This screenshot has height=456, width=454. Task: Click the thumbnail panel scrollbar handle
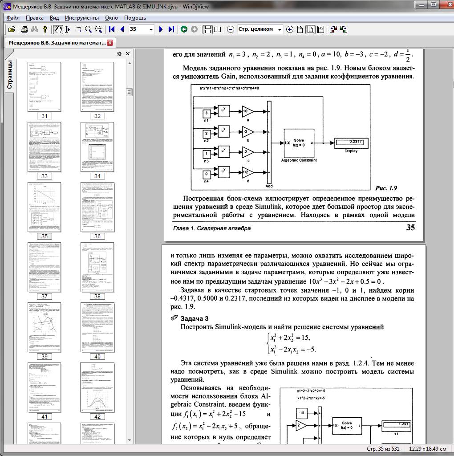coord(130,92)
